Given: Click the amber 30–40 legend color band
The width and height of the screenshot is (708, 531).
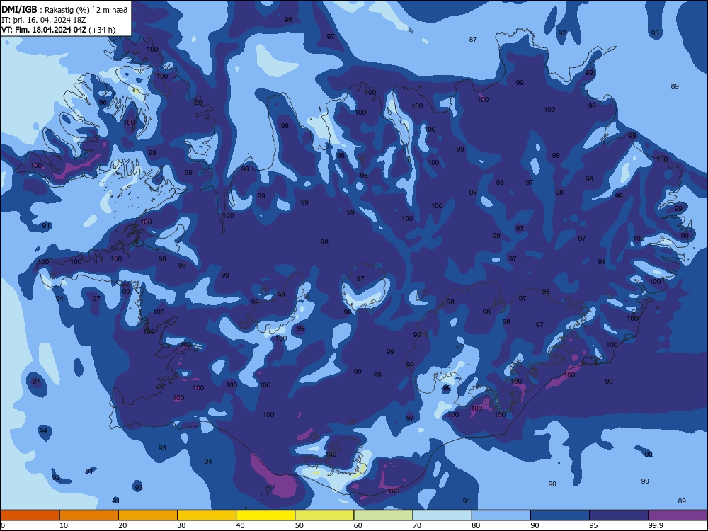Looking at the screenshot, I should pyautogui.click(x=207, y=515).
